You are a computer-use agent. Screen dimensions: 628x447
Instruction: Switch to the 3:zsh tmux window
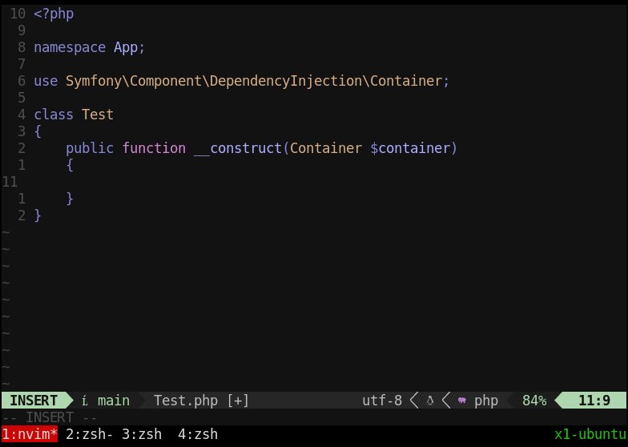tap(142, 434)
